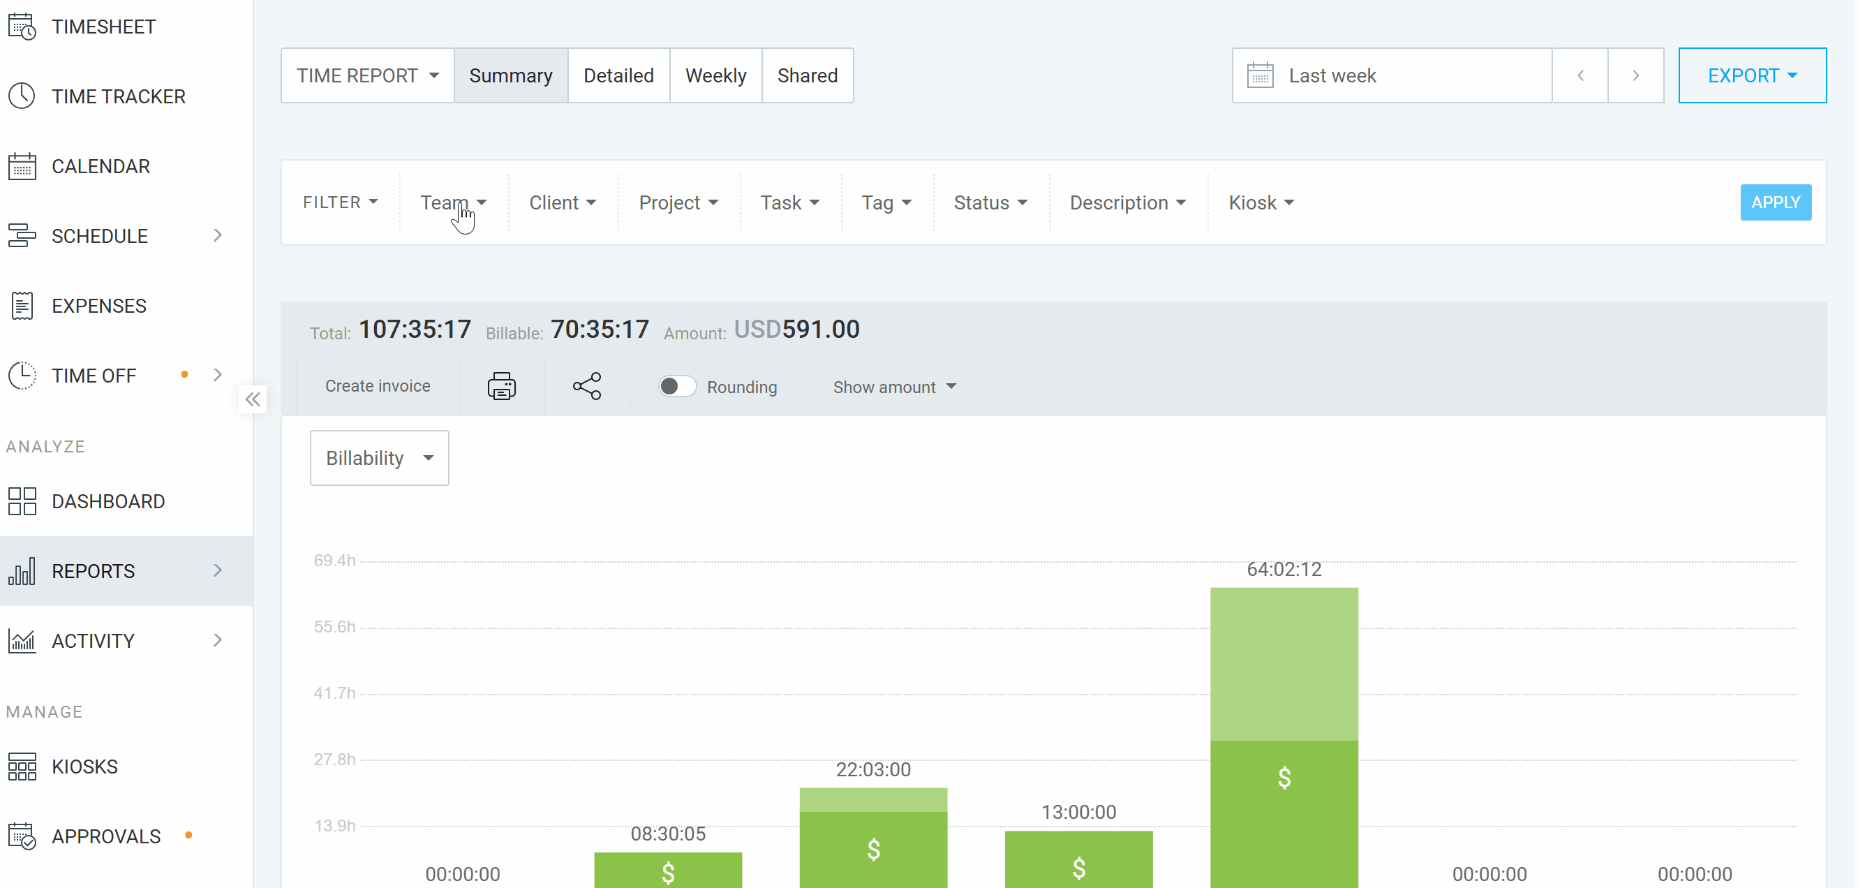Click the 64:02:12 bar label
1858x888 pixels.
tap(1284, 570)
